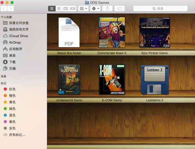Image resolution: width=195 pixels, height=149 pixels.
Task: Click the 应用程序 applications icon
Action: [x=5, y=49]
